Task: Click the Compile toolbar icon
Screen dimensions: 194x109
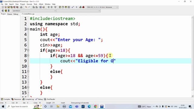Action: click(x=60, y=7)
